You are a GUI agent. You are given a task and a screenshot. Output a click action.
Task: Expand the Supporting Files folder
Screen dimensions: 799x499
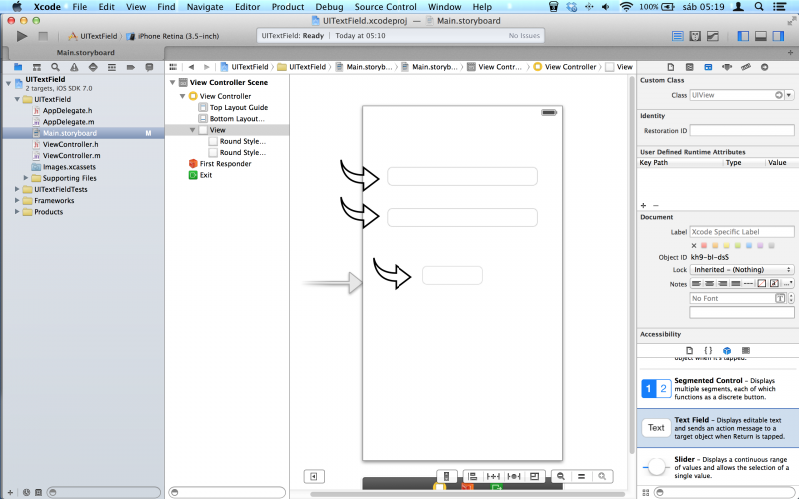click(x=26, y=178)
